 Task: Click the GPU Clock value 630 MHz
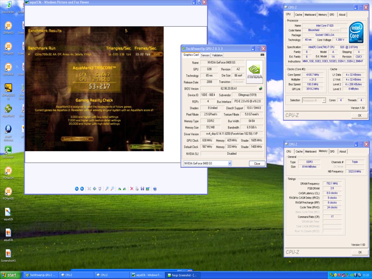point(207,140)
